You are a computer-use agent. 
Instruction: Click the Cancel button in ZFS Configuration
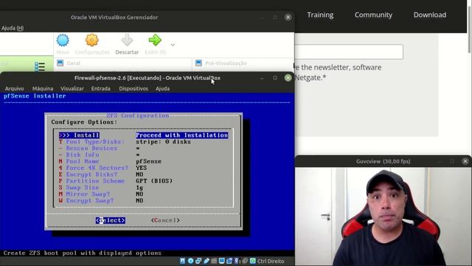pos(165,220)
